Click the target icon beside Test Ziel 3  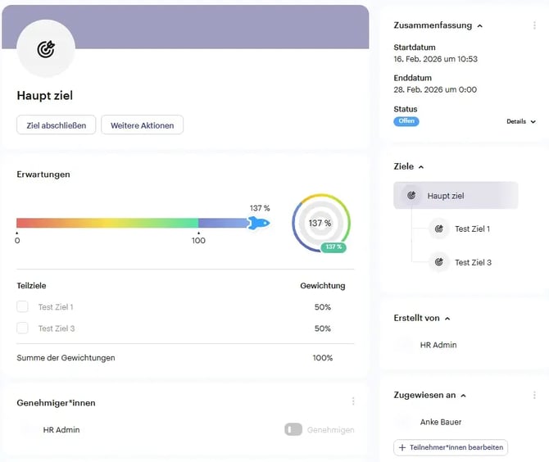tap(438, 262)
